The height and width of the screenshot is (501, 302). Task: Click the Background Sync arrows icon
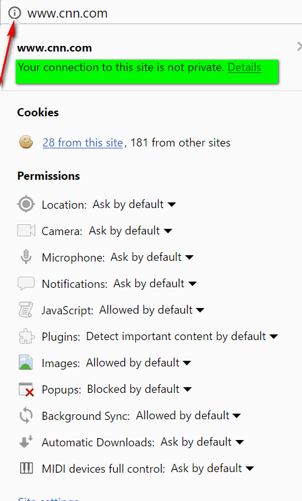tap(26, 416)
